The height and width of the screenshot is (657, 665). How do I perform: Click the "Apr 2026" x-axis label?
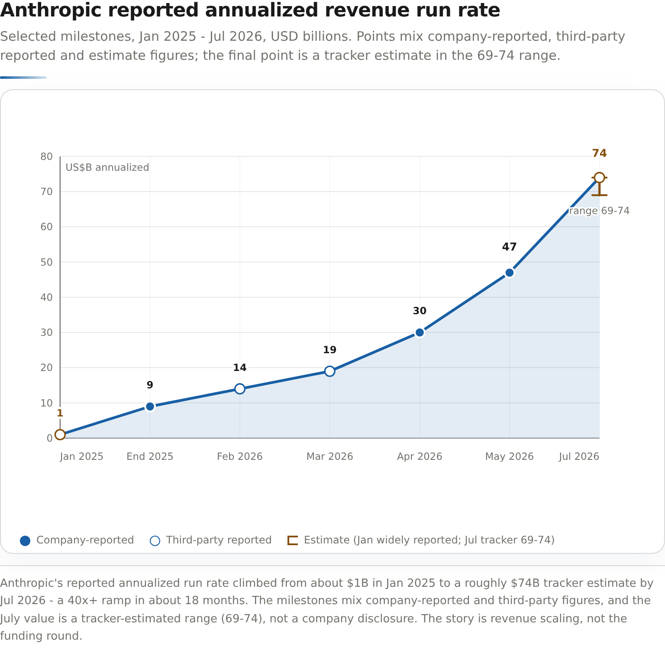click(420, 456)
